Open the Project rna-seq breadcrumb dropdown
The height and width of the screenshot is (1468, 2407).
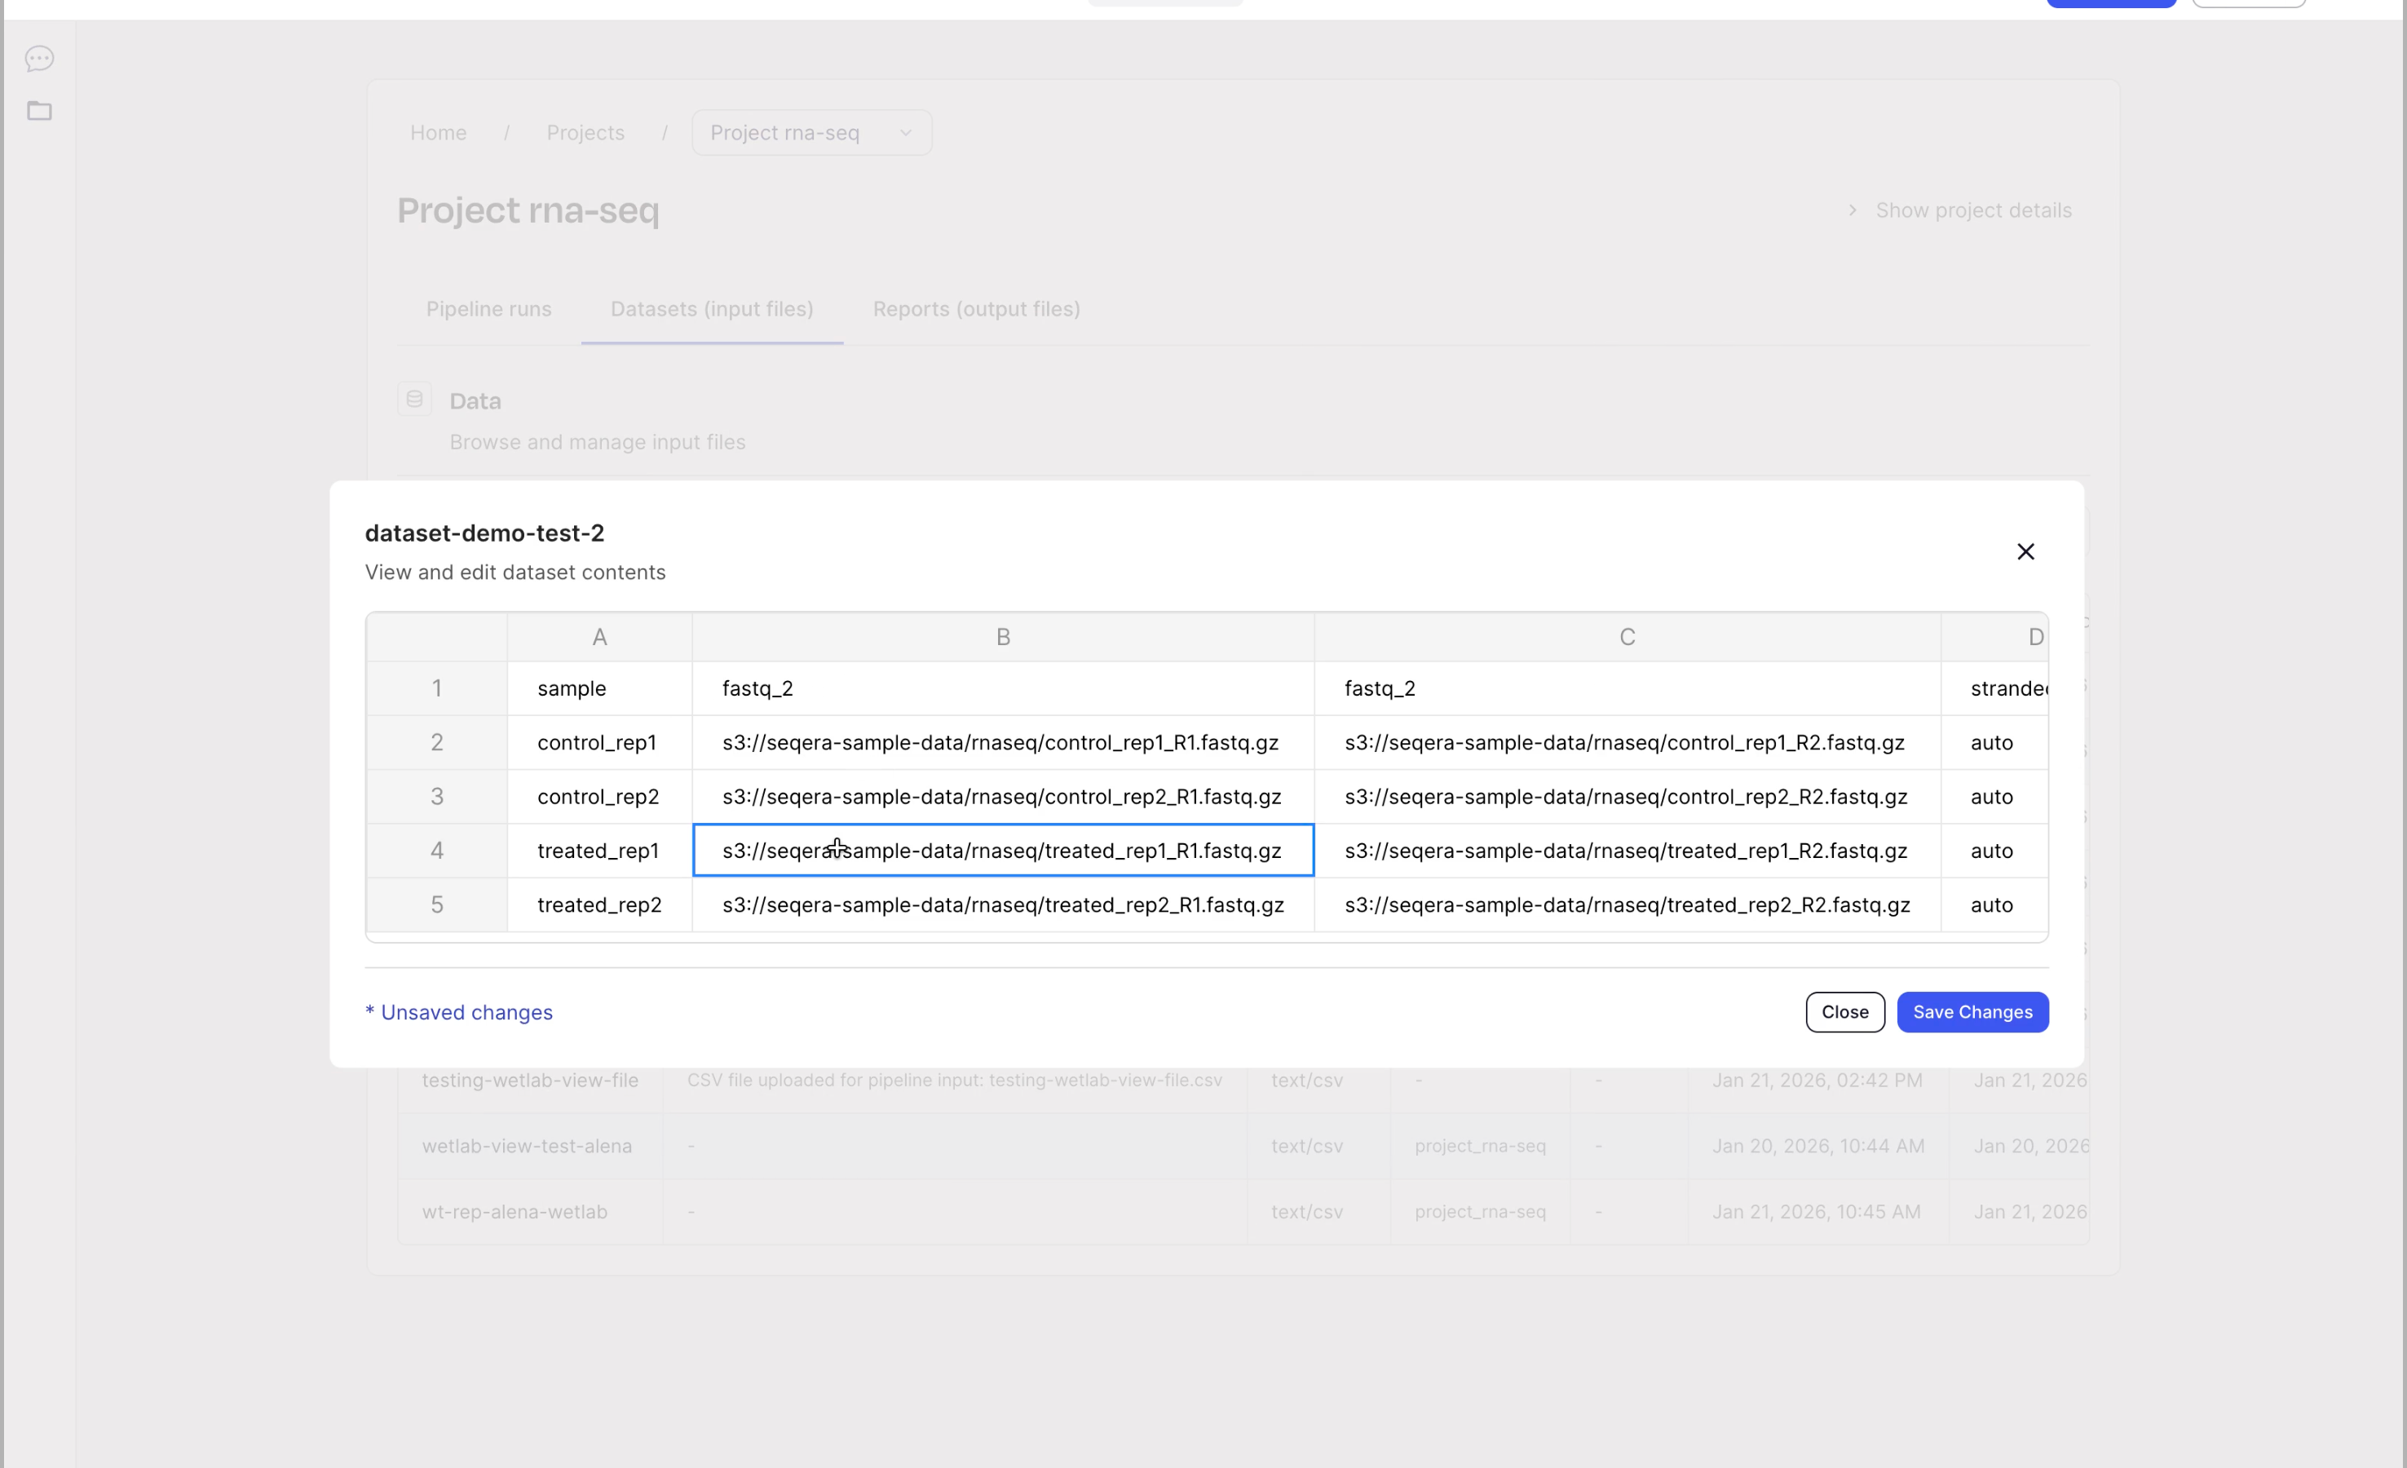click(x=810, y=132)
